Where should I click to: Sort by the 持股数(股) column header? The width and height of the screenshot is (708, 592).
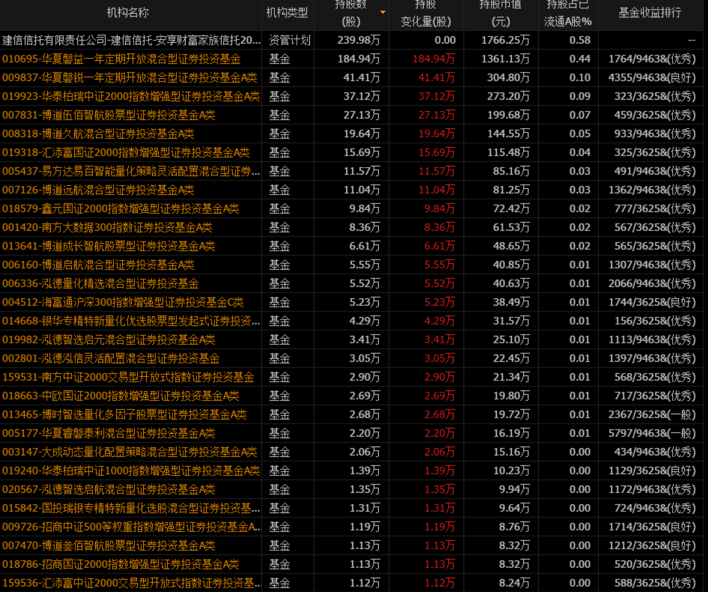351,13
